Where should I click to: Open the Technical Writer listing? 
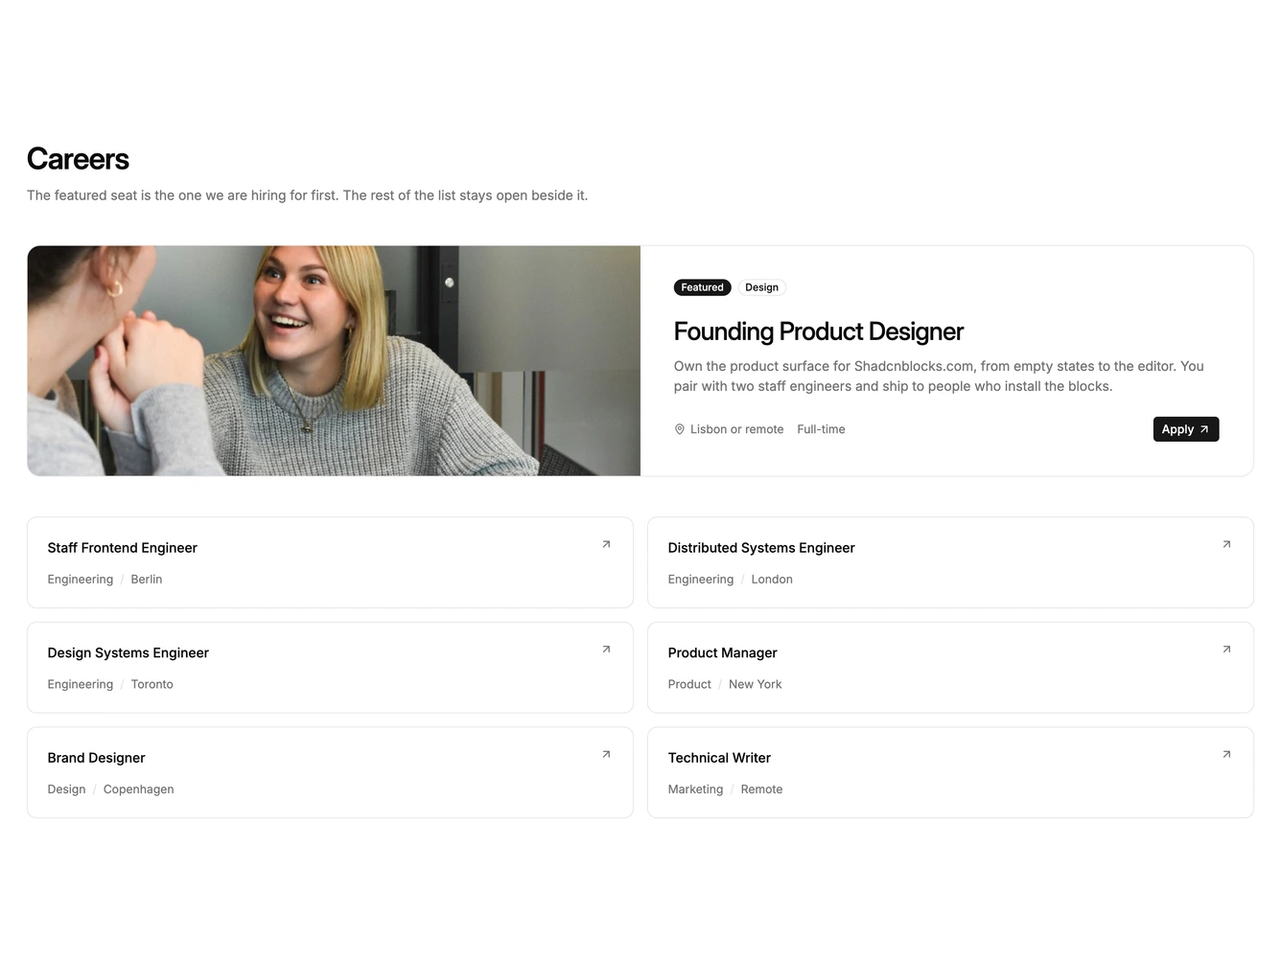950,772
